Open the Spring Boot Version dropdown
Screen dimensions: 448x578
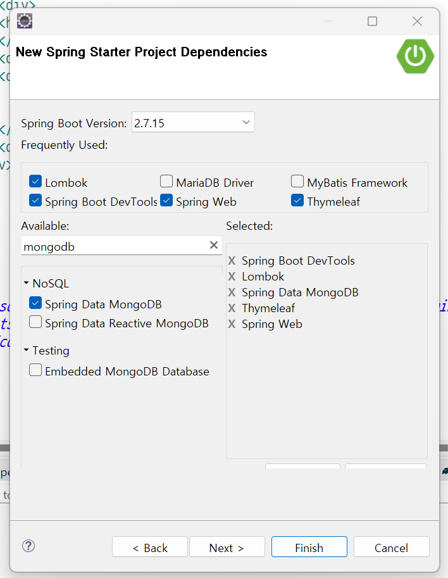[193, 122]
